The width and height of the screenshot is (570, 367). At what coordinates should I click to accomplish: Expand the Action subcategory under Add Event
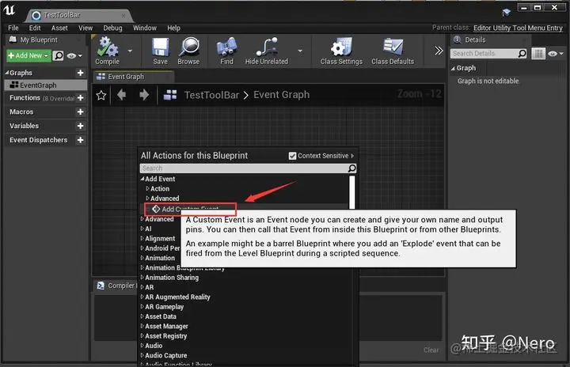pos(147,188)
